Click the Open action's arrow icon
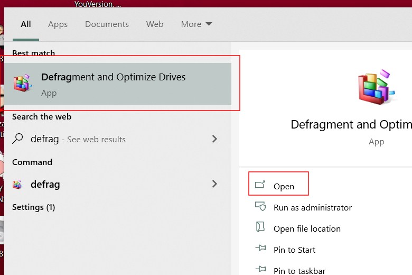This screenshot has height=275, width=412. coord(259,185)
